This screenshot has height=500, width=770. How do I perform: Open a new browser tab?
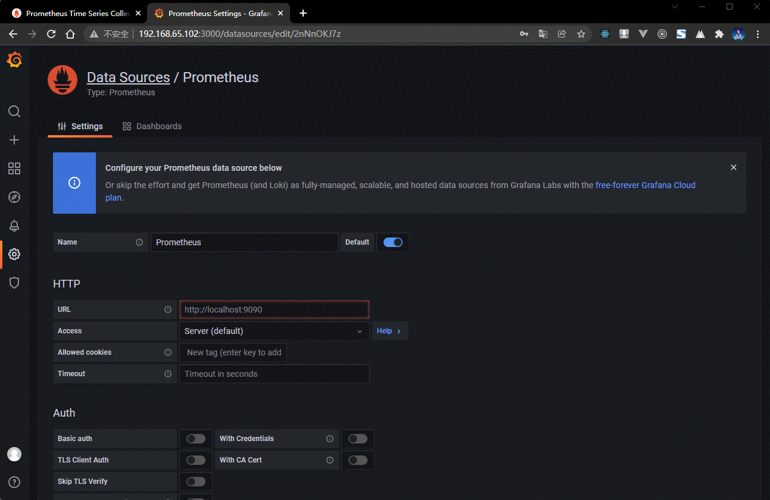pyautogui.click(x=303, y=13)
